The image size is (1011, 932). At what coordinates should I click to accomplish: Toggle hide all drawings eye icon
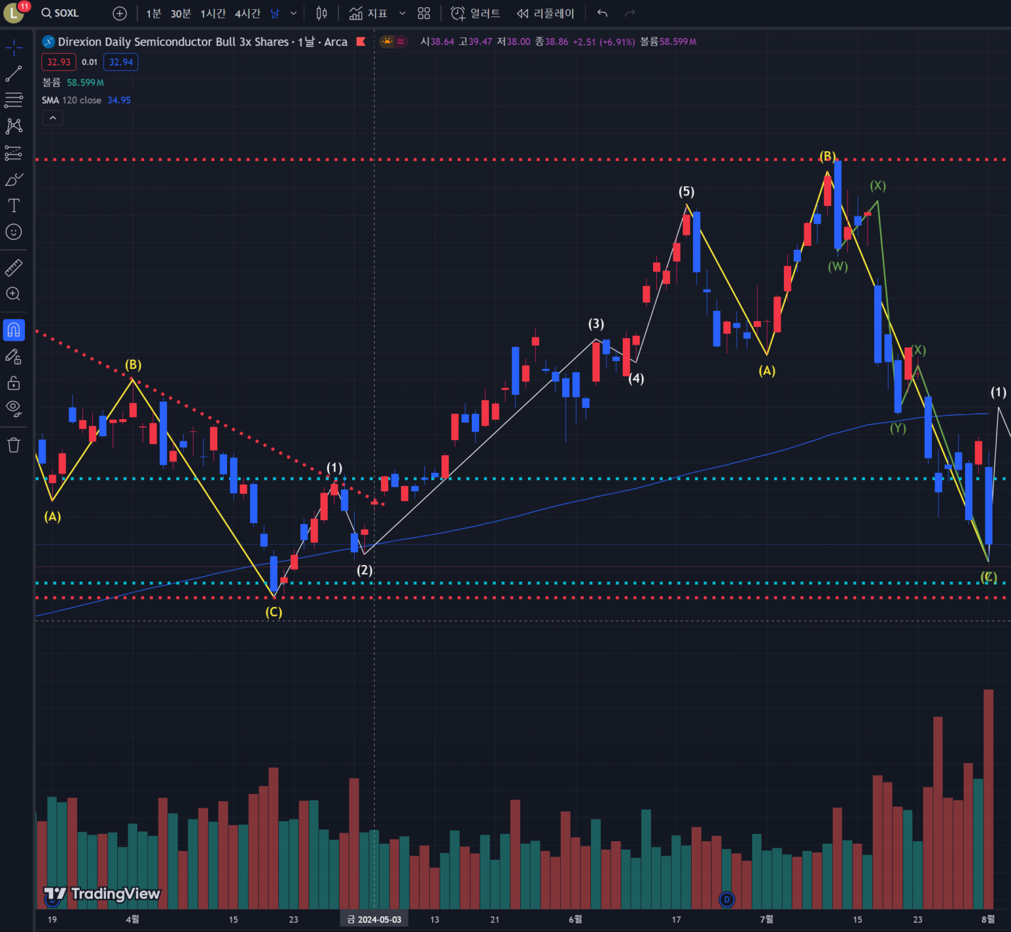[x=14, y=409]
